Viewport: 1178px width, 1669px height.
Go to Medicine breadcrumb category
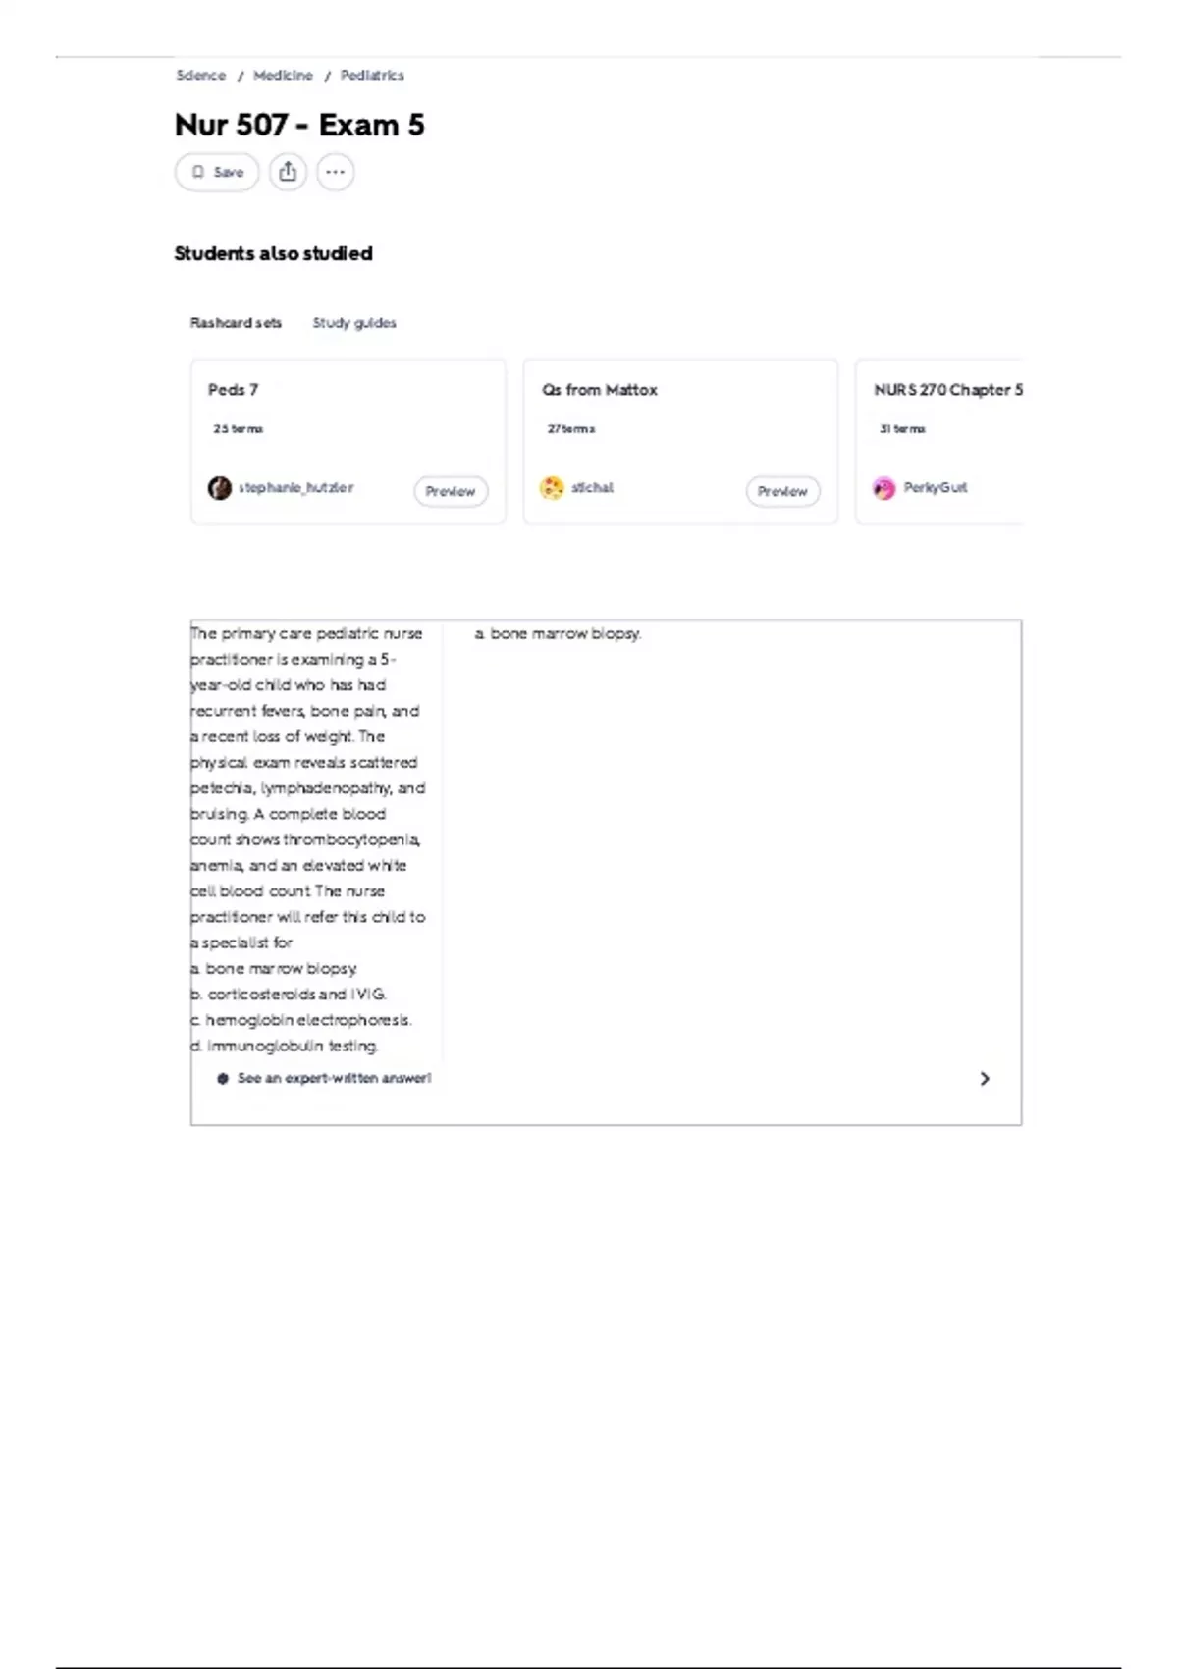[283, 76]
